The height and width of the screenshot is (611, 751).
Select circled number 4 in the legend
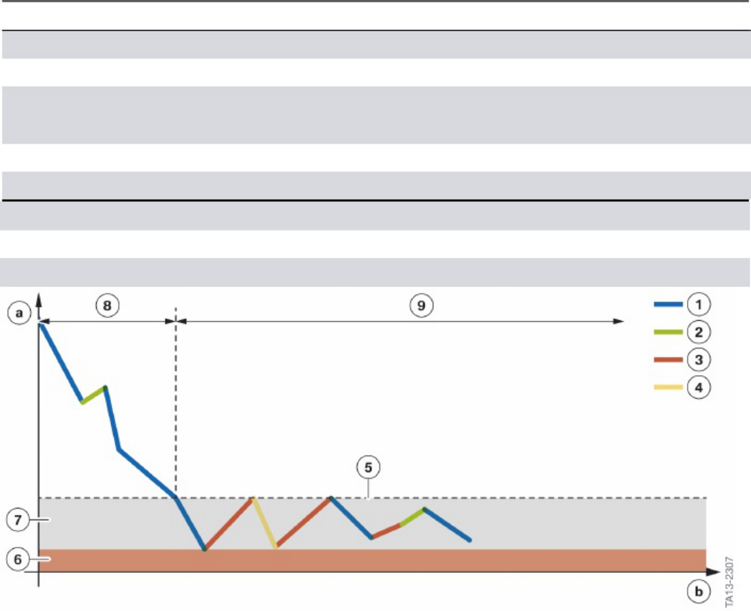click(x=699, y=387)
